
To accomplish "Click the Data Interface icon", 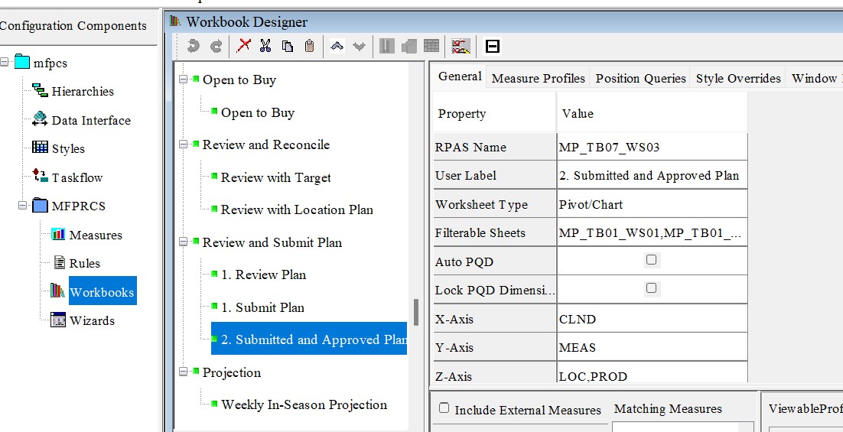I will pos(40,119).
